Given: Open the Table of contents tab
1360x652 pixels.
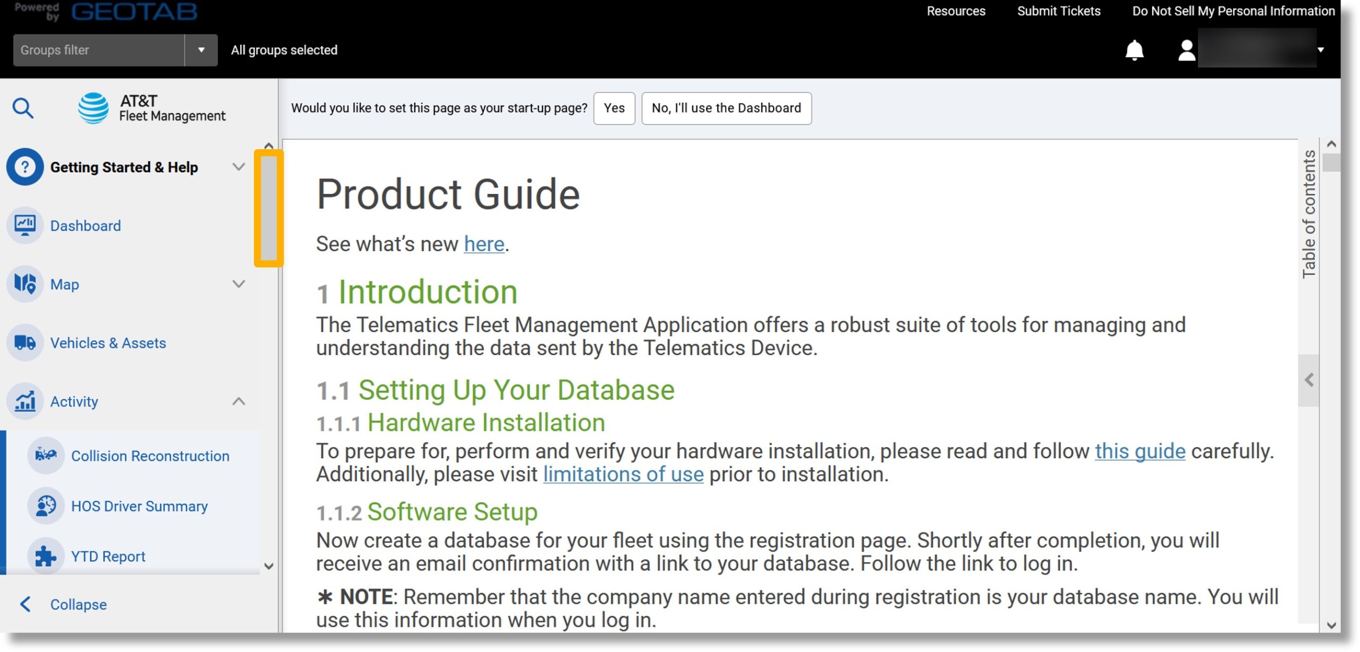Looking at the screenshot, I should pos(1308,214).
